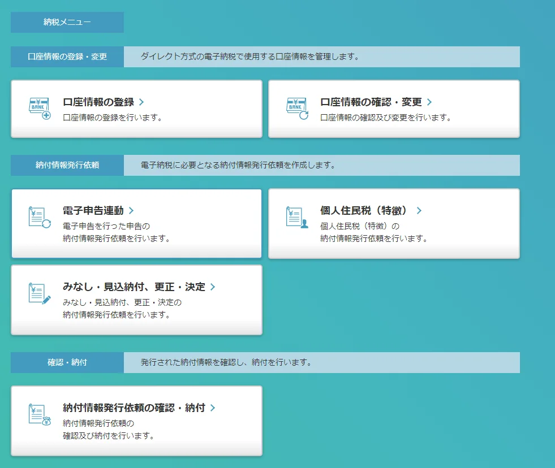
Task: Click the 納付情報発行依頼 section label
Action: coord(67,165)
